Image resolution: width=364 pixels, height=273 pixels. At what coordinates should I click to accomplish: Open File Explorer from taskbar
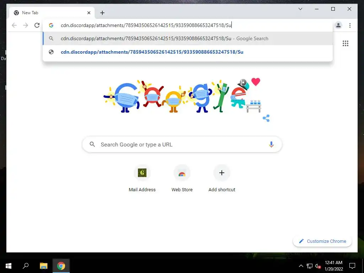43,266
